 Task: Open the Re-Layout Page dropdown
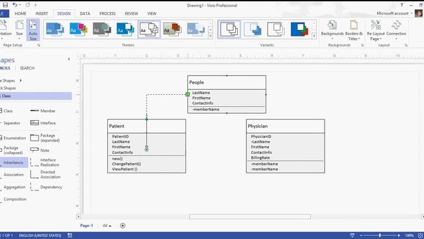[376, 30]
